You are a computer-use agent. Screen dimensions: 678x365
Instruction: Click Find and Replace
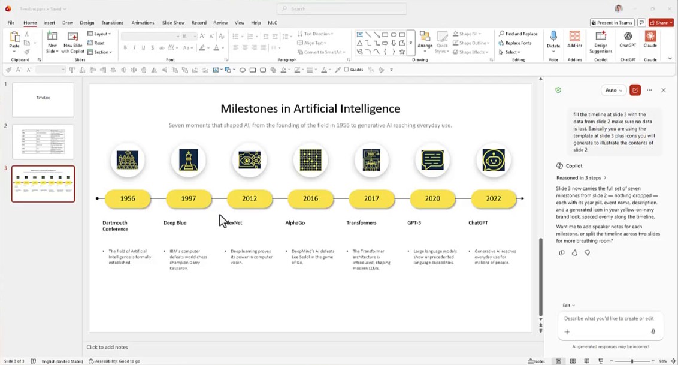pos(518,34)
